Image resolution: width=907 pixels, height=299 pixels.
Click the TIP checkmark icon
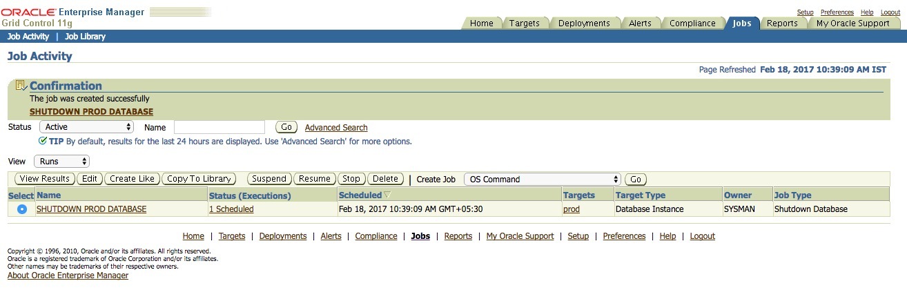43,141
